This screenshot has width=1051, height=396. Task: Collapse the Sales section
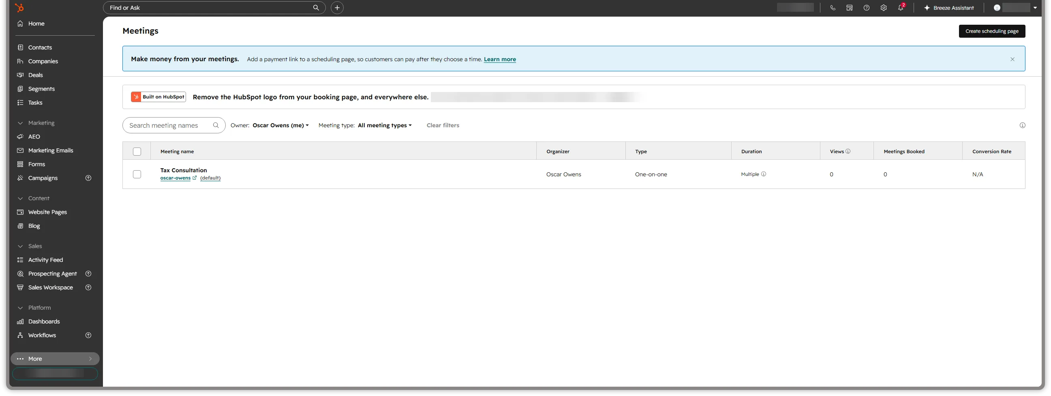click(x=20, y=246)
